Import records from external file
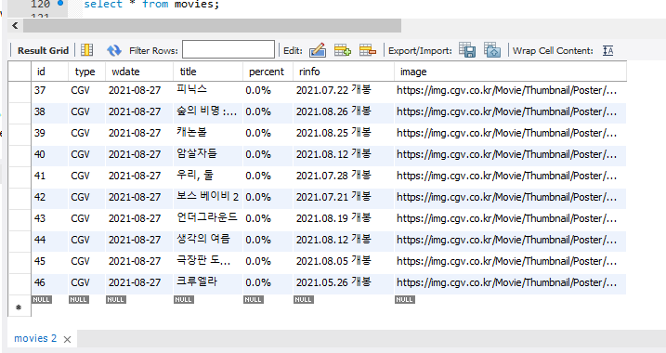This screenshot has height=353, width=666. (492, 50)
